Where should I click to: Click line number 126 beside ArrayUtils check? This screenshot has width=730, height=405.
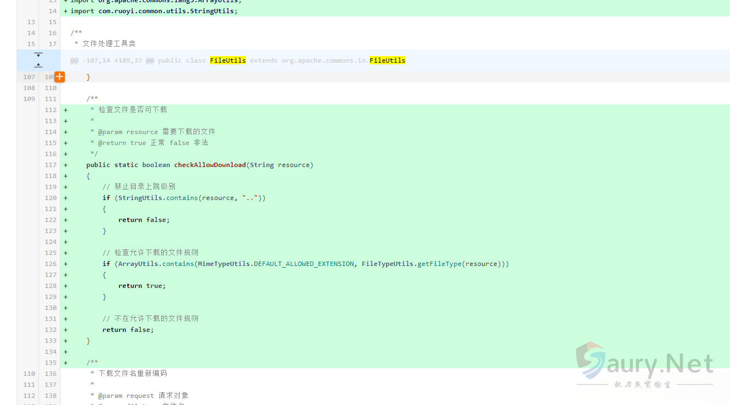coord(50,263)
